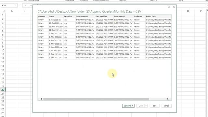Cancel the folder import dialog
This screenshot has width=208, height=117.
pos(166,106)
